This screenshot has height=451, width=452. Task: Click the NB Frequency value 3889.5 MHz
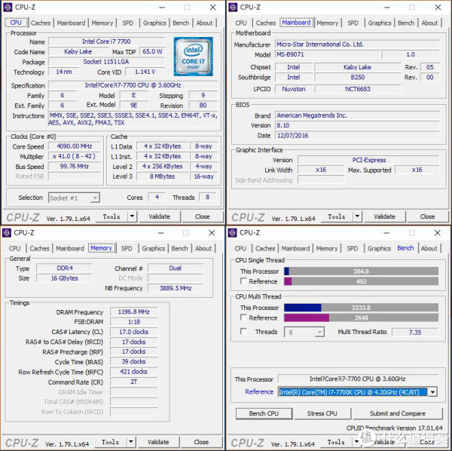(176, 288)
